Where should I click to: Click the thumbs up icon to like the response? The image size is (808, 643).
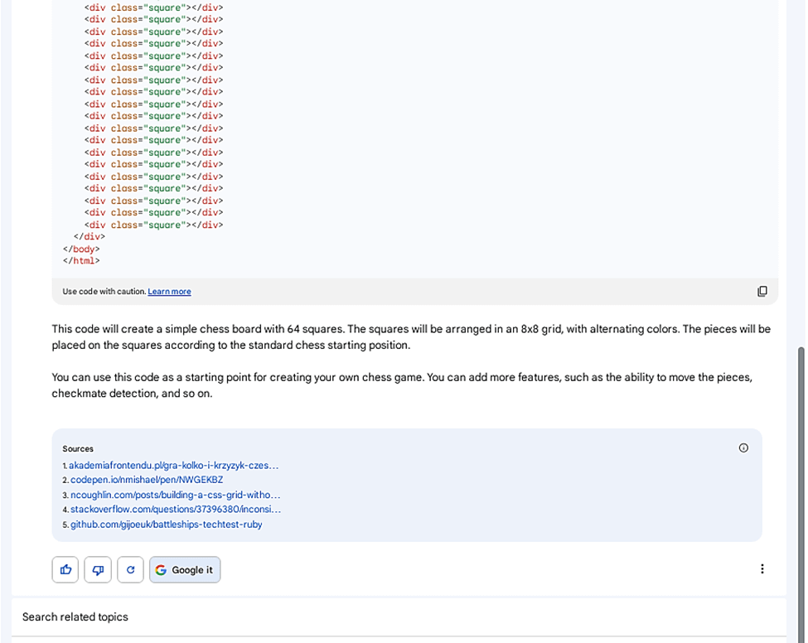65,570
